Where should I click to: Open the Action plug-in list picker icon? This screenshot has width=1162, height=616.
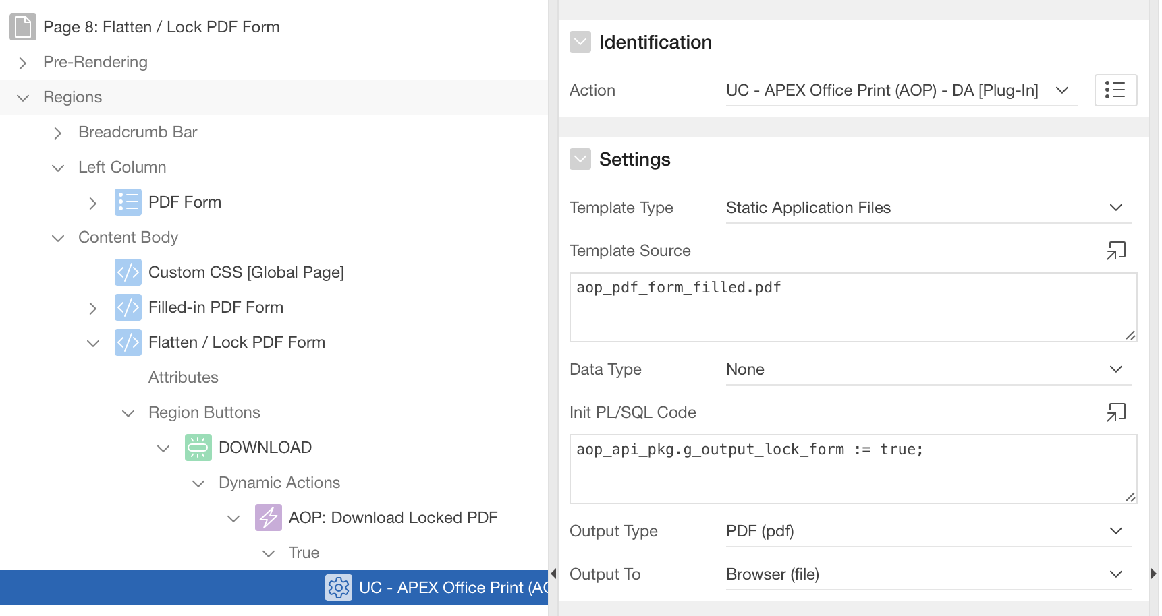click(1115, 90)
